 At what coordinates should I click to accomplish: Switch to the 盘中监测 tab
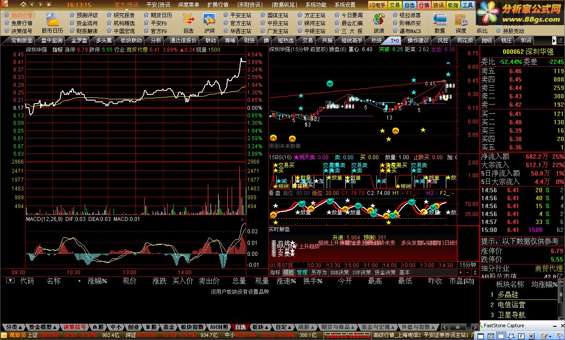pos(52,40)
